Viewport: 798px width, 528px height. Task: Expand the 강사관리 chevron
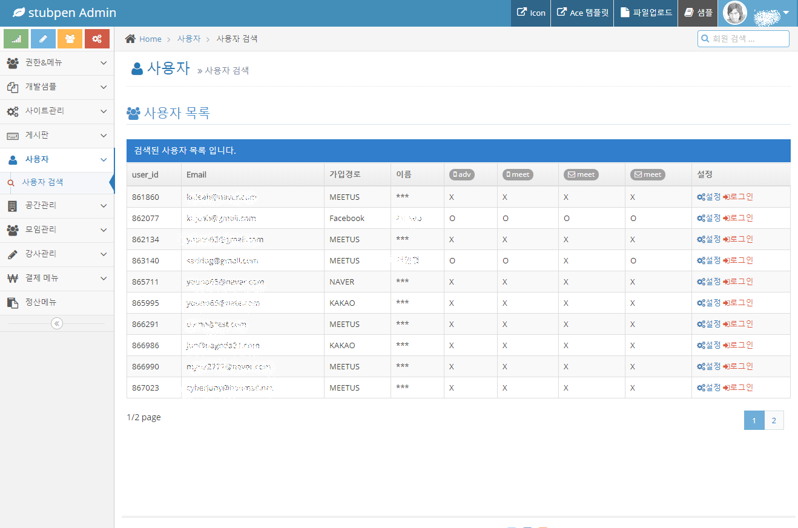104,254
